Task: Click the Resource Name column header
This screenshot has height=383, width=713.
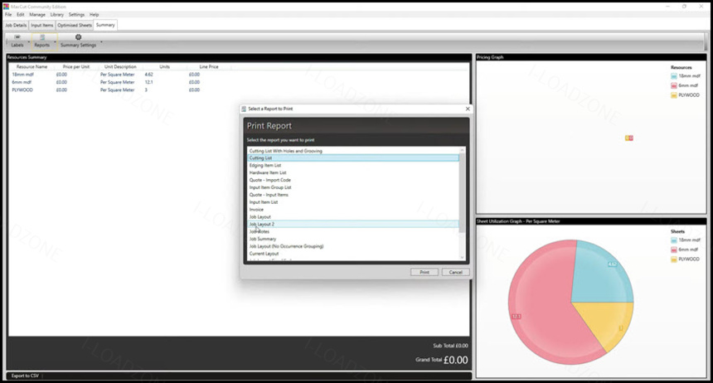Action: pyautogui.click(x=32, y=66)
